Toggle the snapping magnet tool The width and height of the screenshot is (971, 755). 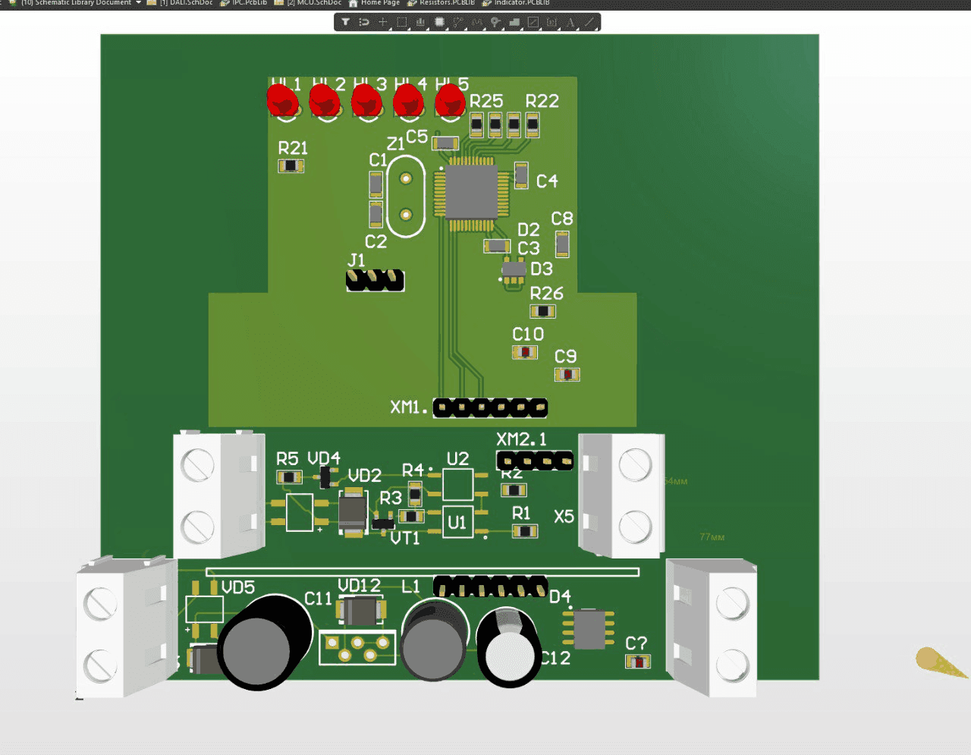[x=364, y=22]
